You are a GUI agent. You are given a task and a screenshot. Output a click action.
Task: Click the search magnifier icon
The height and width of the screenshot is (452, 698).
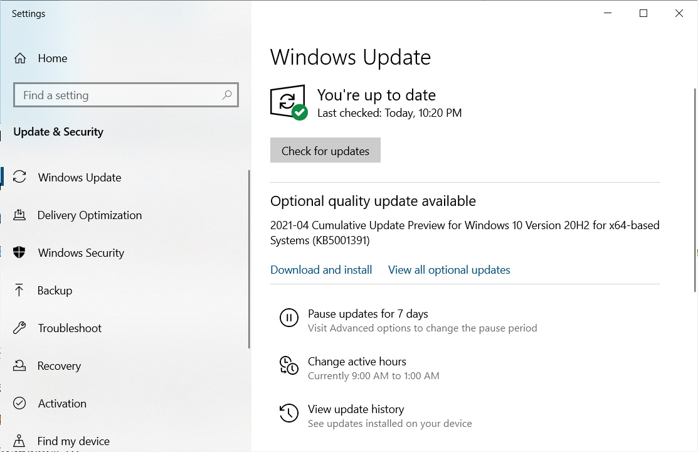click(227, 95)
